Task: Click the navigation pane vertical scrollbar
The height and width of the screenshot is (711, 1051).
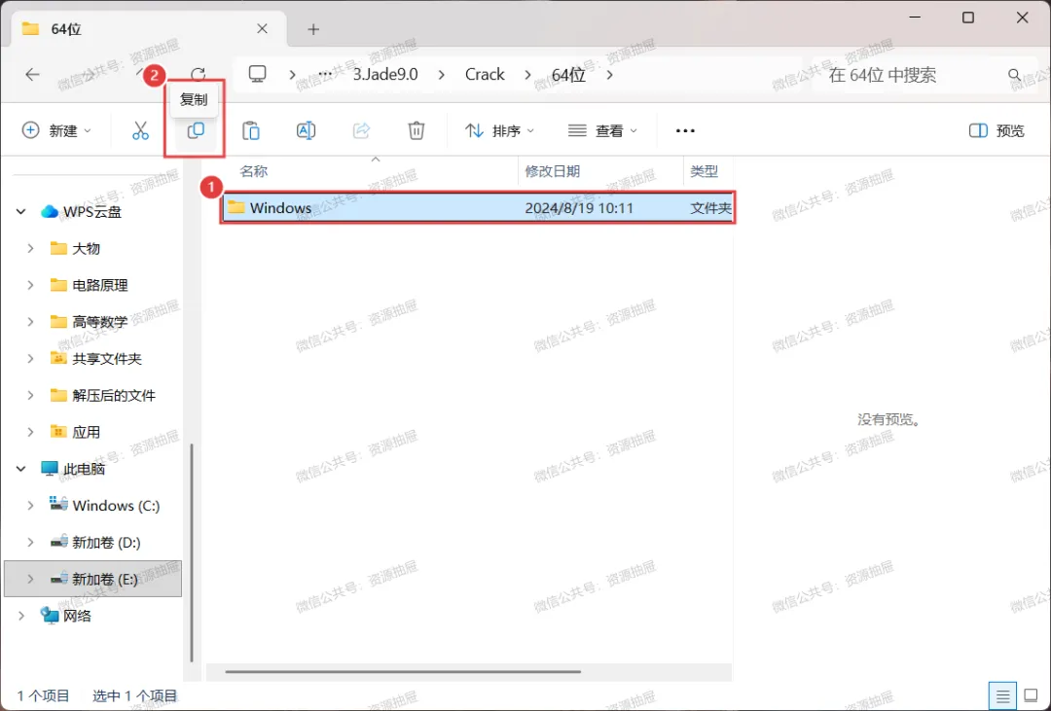Action: tap(192, 552)
